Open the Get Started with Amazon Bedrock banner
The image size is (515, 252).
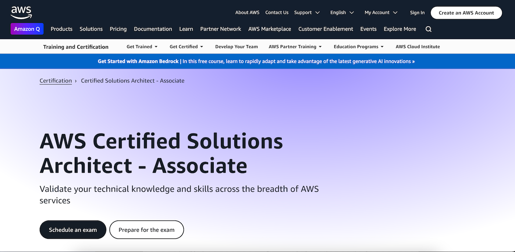tap(256, 61)
